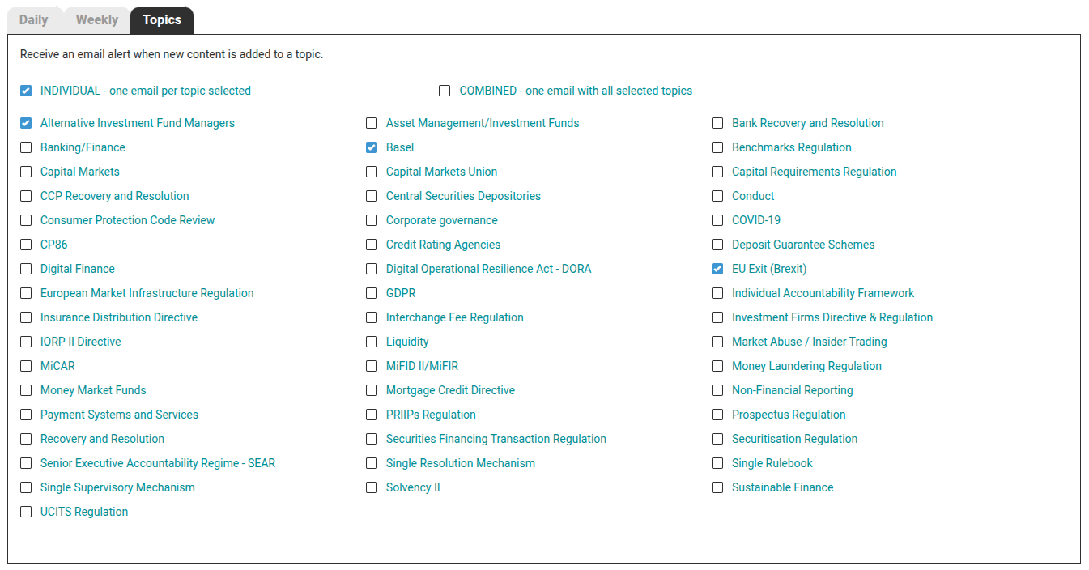1089x570 pixels.
Task: Enable the Benchmarks Regulation checkbox
Action: 717,147
